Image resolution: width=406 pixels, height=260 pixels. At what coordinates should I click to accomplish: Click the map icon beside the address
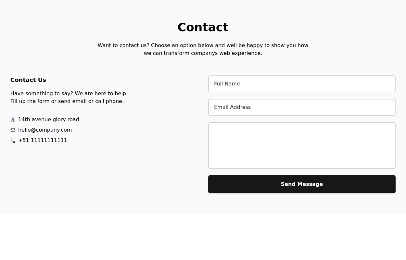(x=13, y=120)
